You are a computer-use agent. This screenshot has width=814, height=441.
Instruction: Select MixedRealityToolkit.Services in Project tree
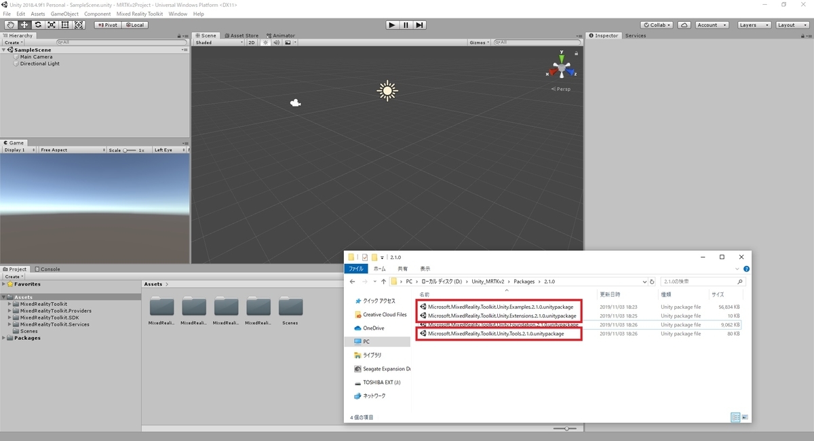[54, 324]
